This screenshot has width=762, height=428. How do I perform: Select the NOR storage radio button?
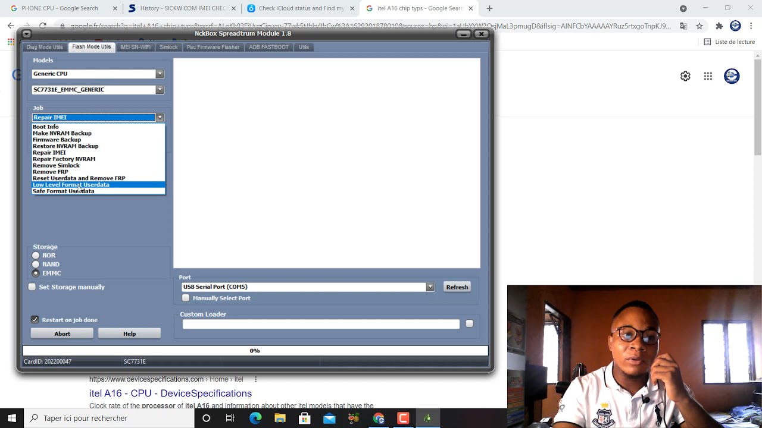coord(36,256)
